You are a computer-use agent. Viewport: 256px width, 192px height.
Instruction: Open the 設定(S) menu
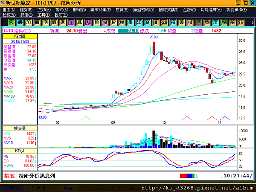point(26,15)
